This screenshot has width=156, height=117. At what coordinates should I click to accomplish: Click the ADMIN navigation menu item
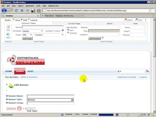20,71
